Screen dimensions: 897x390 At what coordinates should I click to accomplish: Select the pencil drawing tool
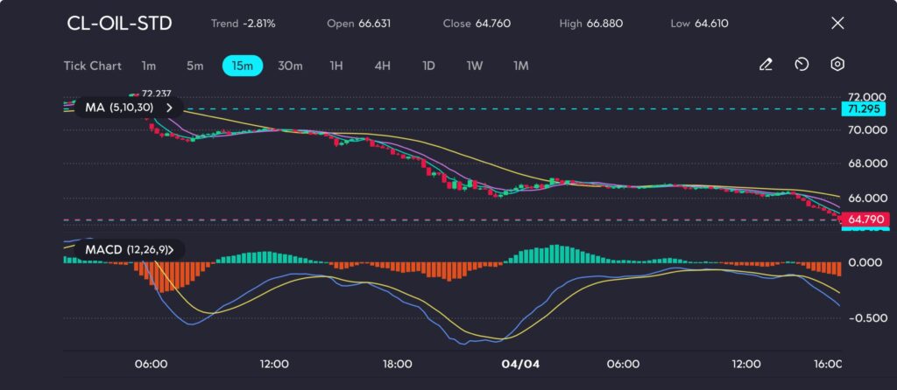(766, 65)
